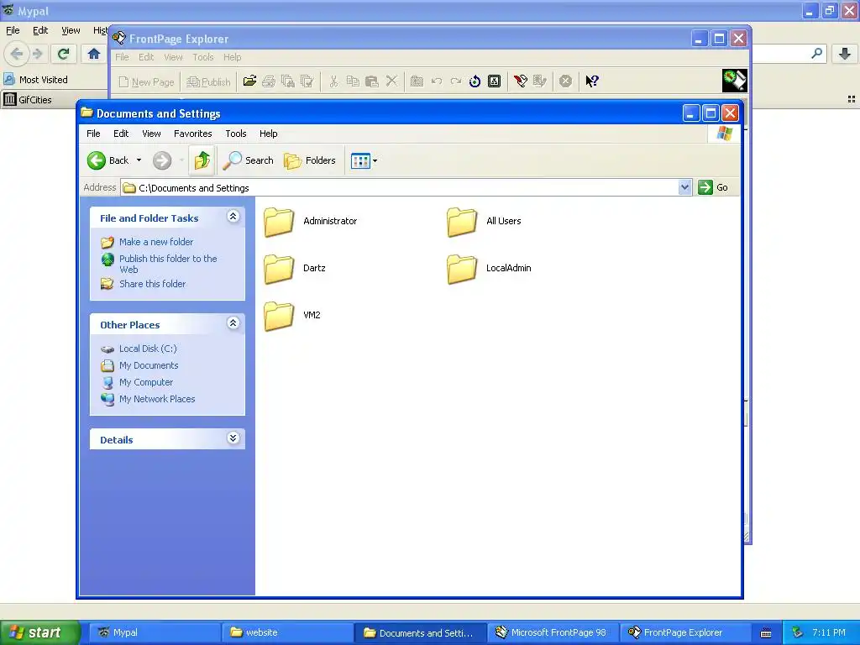Click the Rotate hierarchy icon in FrontPage Explorer
This screenshot has height=645, width=860.
pyautogui.click(x=494, y=81)
